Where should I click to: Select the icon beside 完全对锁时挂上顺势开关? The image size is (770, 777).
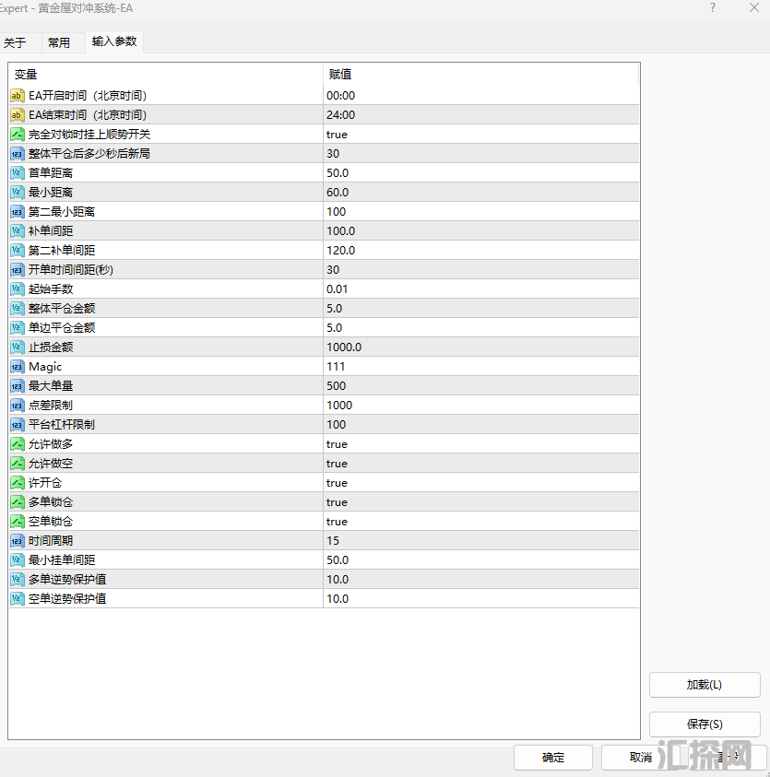18,135
